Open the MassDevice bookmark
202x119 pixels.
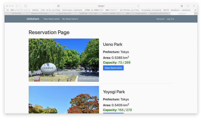click(181, 10)
